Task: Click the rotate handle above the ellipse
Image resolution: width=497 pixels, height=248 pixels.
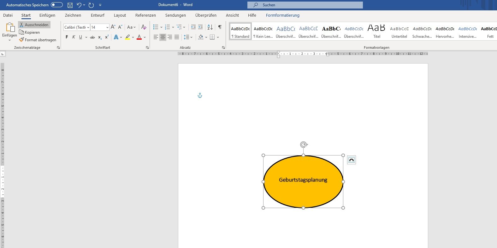Action: (304, 144)
